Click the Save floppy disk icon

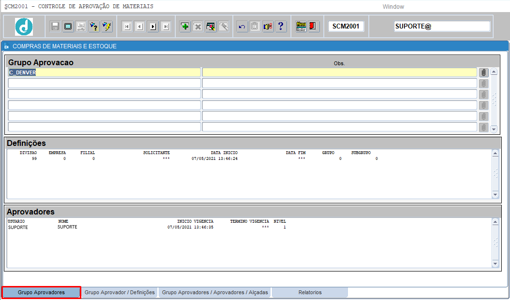click(x=55, y=26)
